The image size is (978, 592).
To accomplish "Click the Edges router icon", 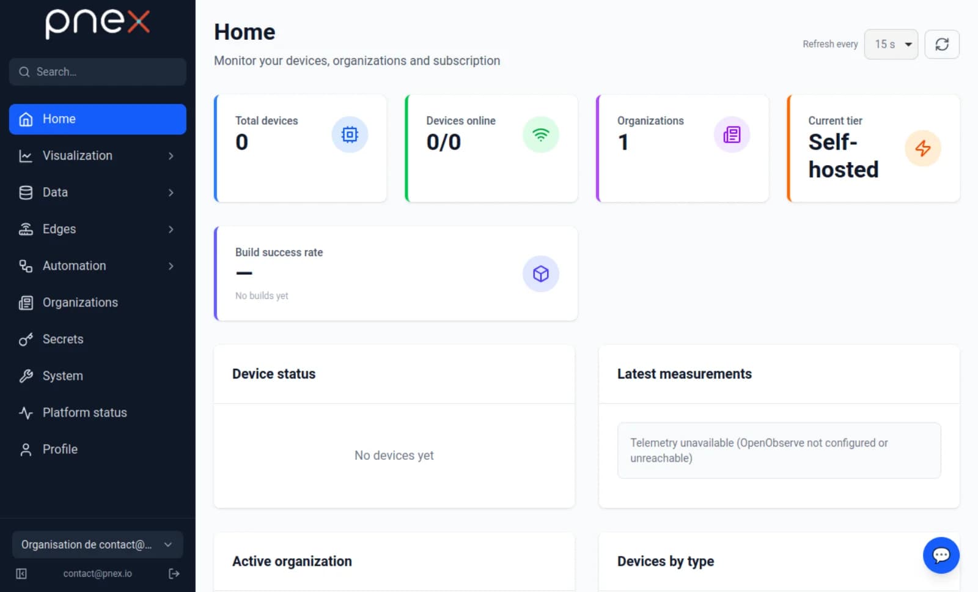I will tap(26, 229).
